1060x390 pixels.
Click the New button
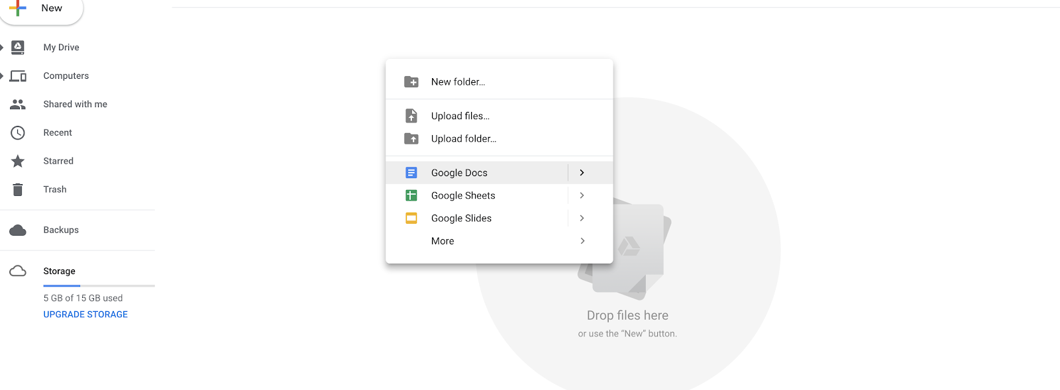41,9
